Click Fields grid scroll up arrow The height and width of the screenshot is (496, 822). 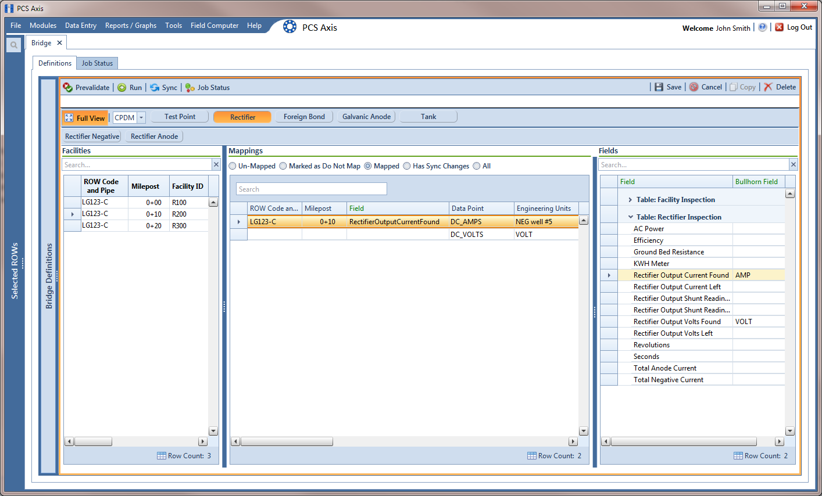[x=789, y=193]
